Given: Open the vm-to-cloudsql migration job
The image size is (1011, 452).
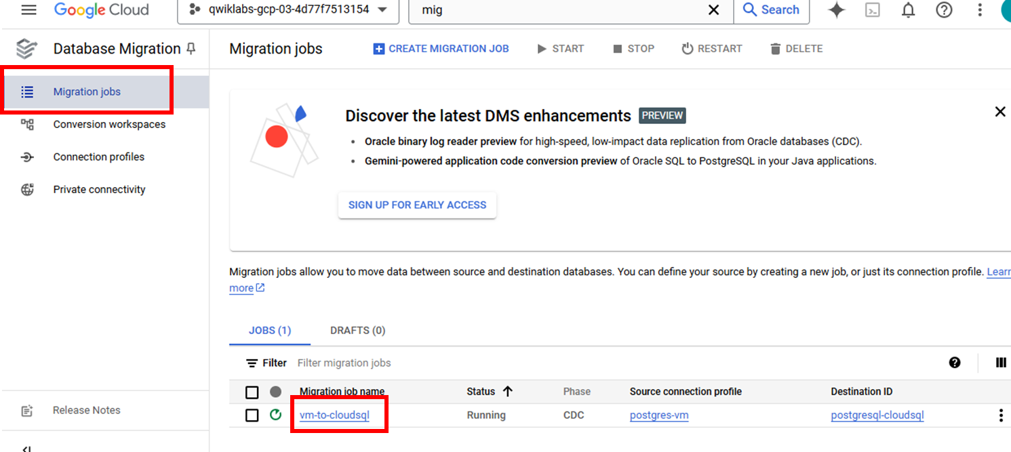Looking at the screenshot, I should [x=334, y=415].
